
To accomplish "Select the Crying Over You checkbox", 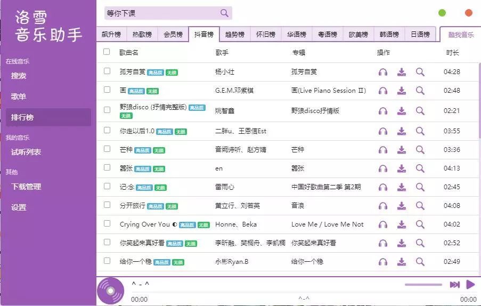I will pos(107,223).
